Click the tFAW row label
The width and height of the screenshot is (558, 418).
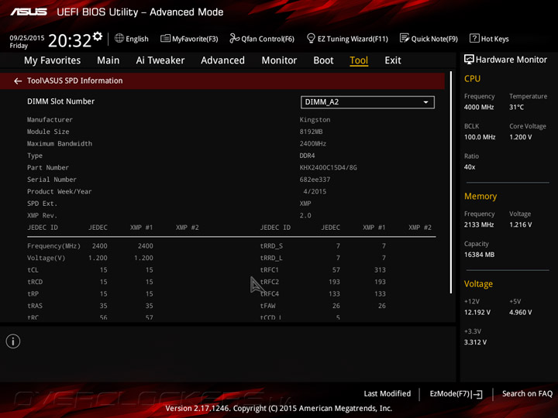267,306
